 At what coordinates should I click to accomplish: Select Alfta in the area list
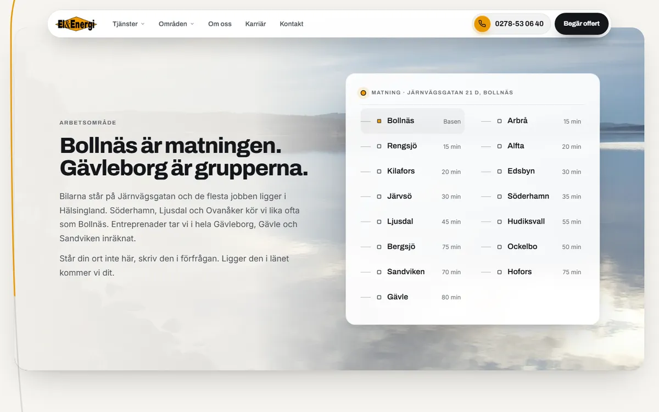coord(533,146)
